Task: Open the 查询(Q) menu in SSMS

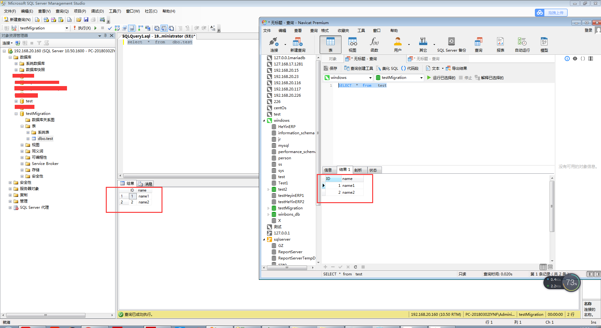Action: (x=62, y=11)
